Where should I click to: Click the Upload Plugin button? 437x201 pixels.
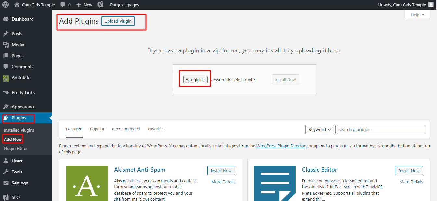(118, 21)
